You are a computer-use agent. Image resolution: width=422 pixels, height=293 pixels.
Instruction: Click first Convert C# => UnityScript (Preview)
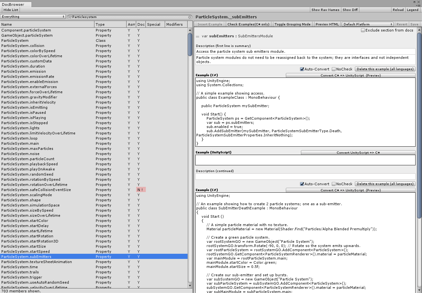tap(350, 76)
